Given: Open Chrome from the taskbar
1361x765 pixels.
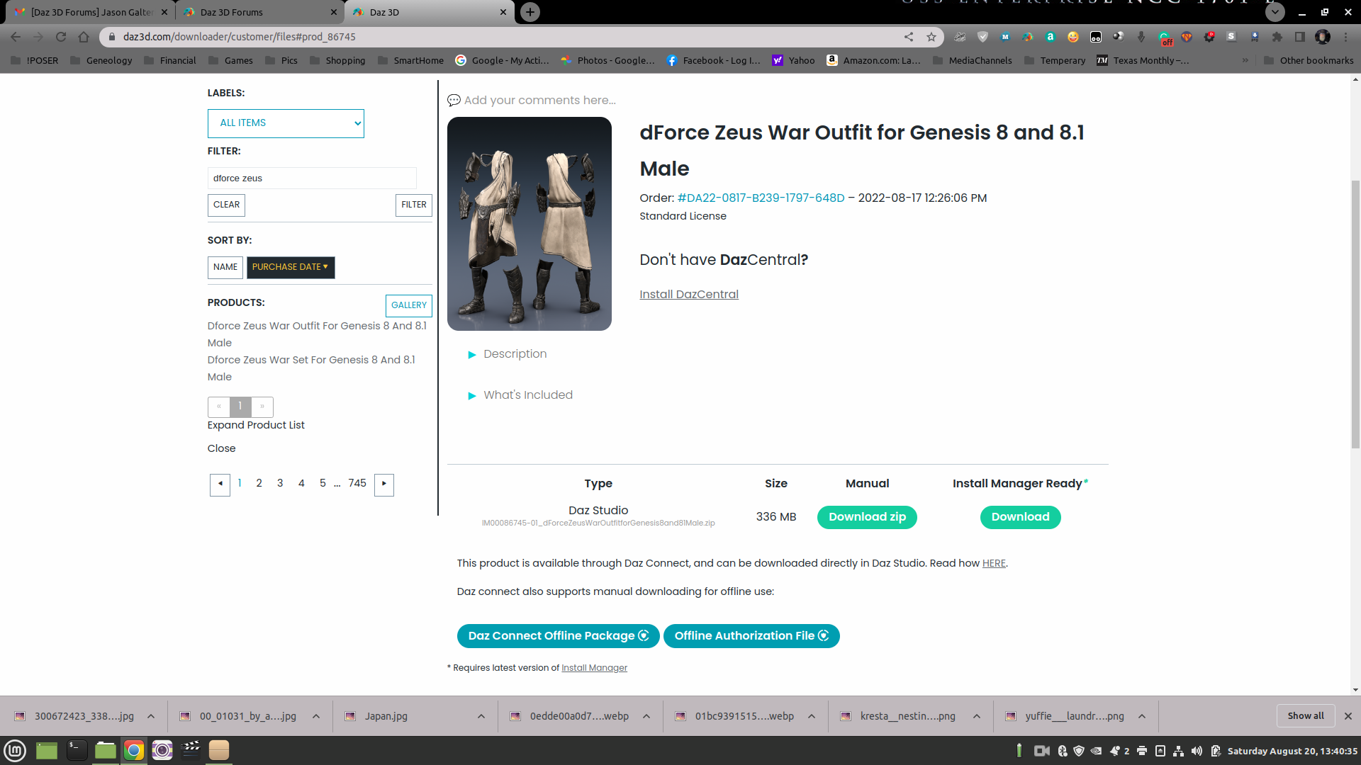Looking at the screenshot, I should click(134, 750).
